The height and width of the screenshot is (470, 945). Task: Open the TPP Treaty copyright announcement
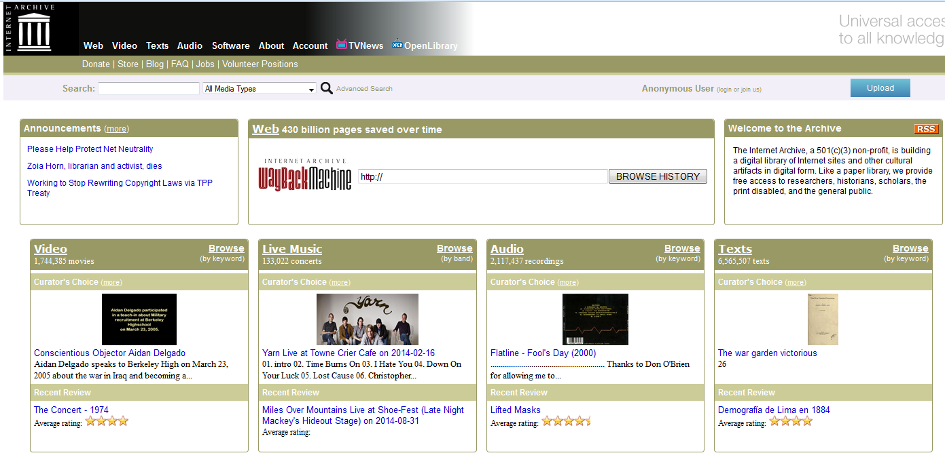click(x=120, y=188)
